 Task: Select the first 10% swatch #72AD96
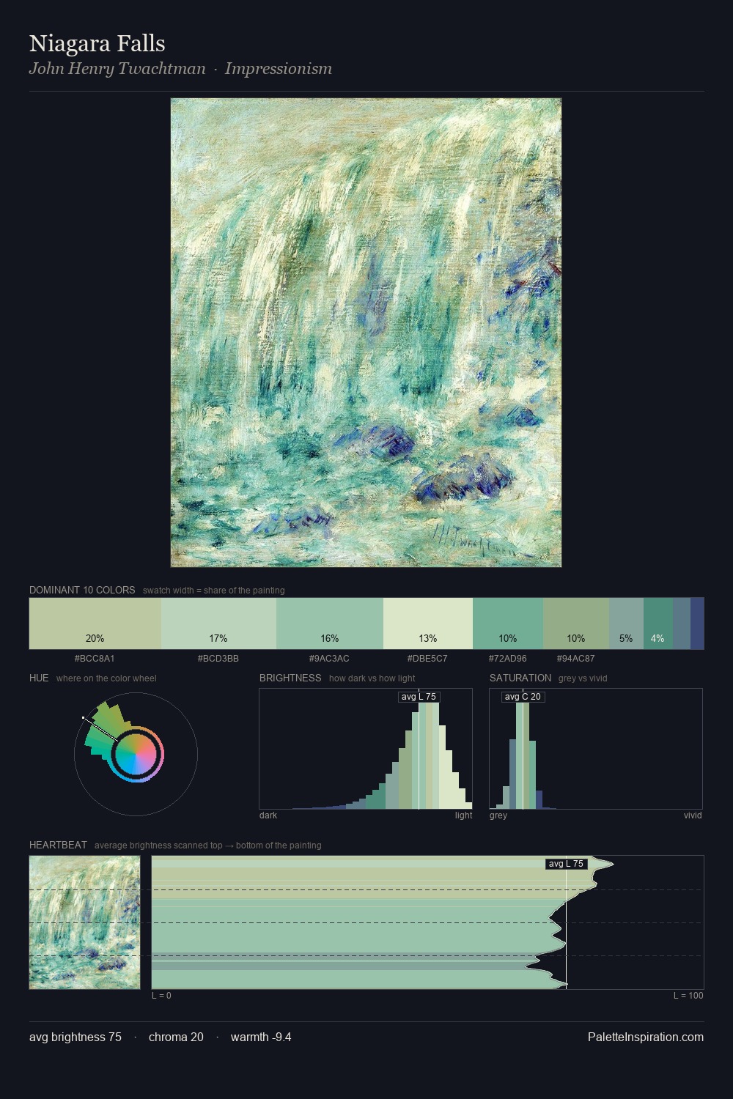[x=508, y=623]
